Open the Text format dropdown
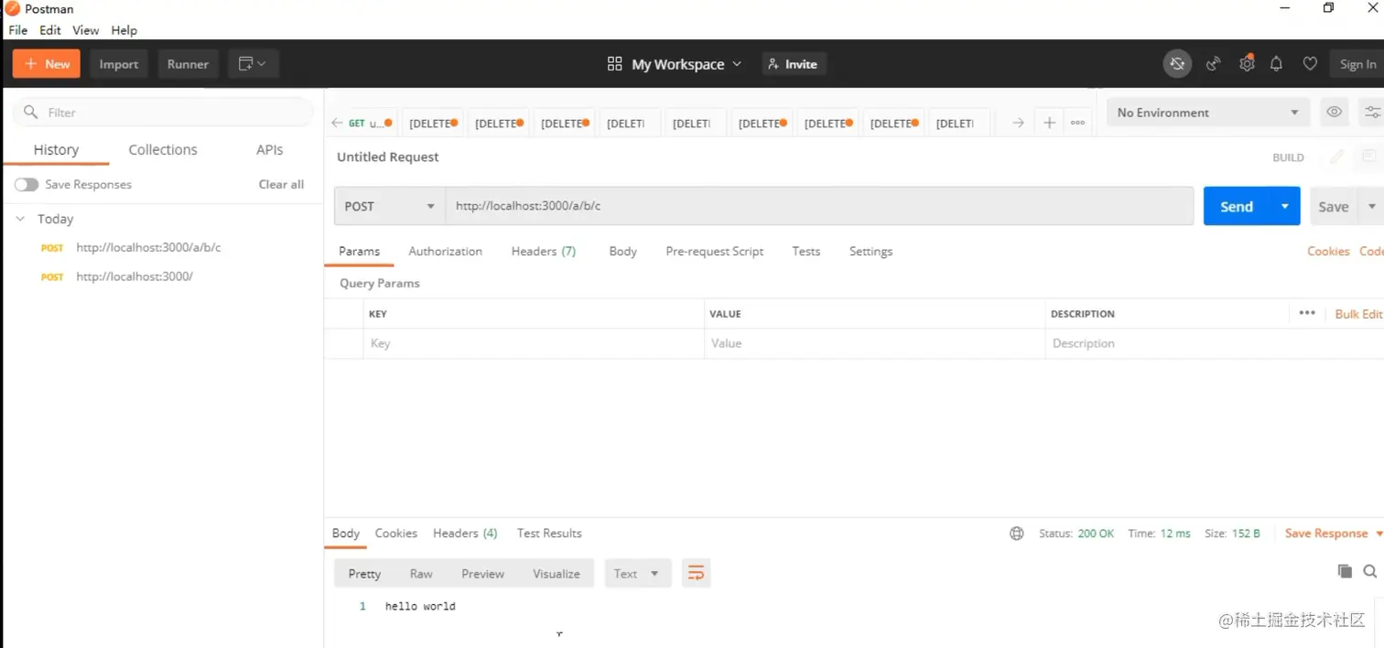 [x=637, y=574]
